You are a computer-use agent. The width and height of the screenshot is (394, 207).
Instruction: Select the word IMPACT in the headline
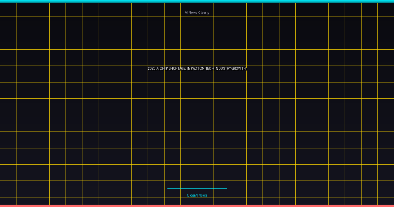pyautogui.click(x=193, y=68)
